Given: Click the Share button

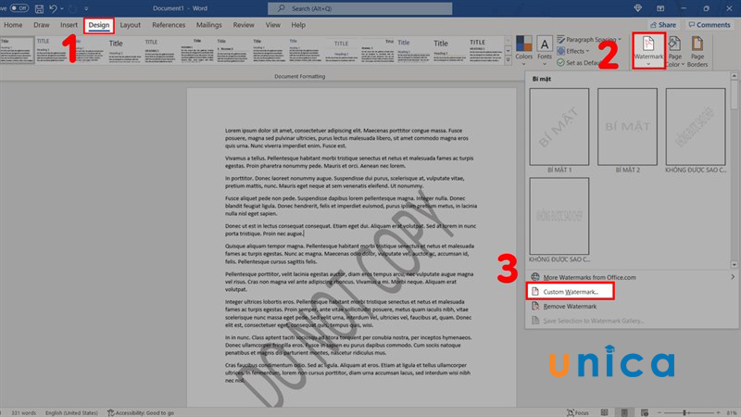Looking at the screenshot, I should 663,25.
